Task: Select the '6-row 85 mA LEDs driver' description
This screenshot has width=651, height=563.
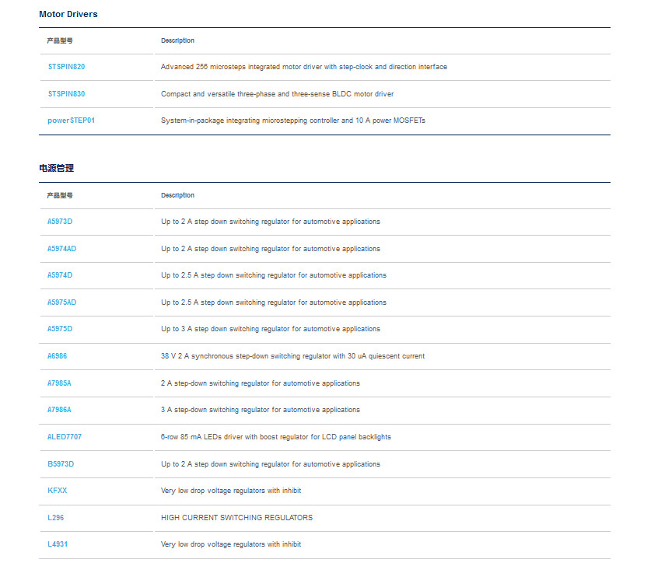Action: (276, 437)
